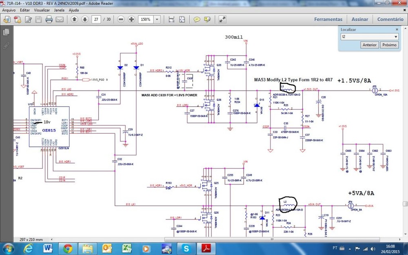Show hidden system tray icons

coord(349,248)
